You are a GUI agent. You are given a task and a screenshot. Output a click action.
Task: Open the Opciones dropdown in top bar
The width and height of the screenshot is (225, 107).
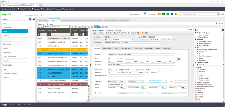click(152, 14)
